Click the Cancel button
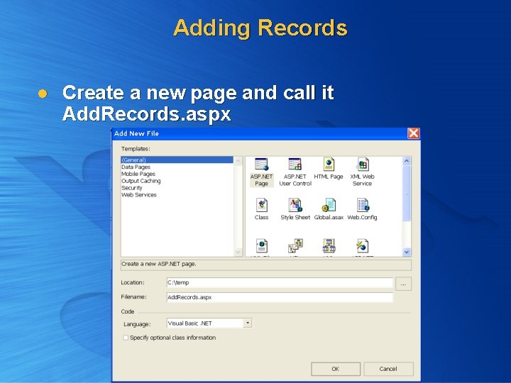The height and width of the screenshot is (383, 511). (388, 369)
